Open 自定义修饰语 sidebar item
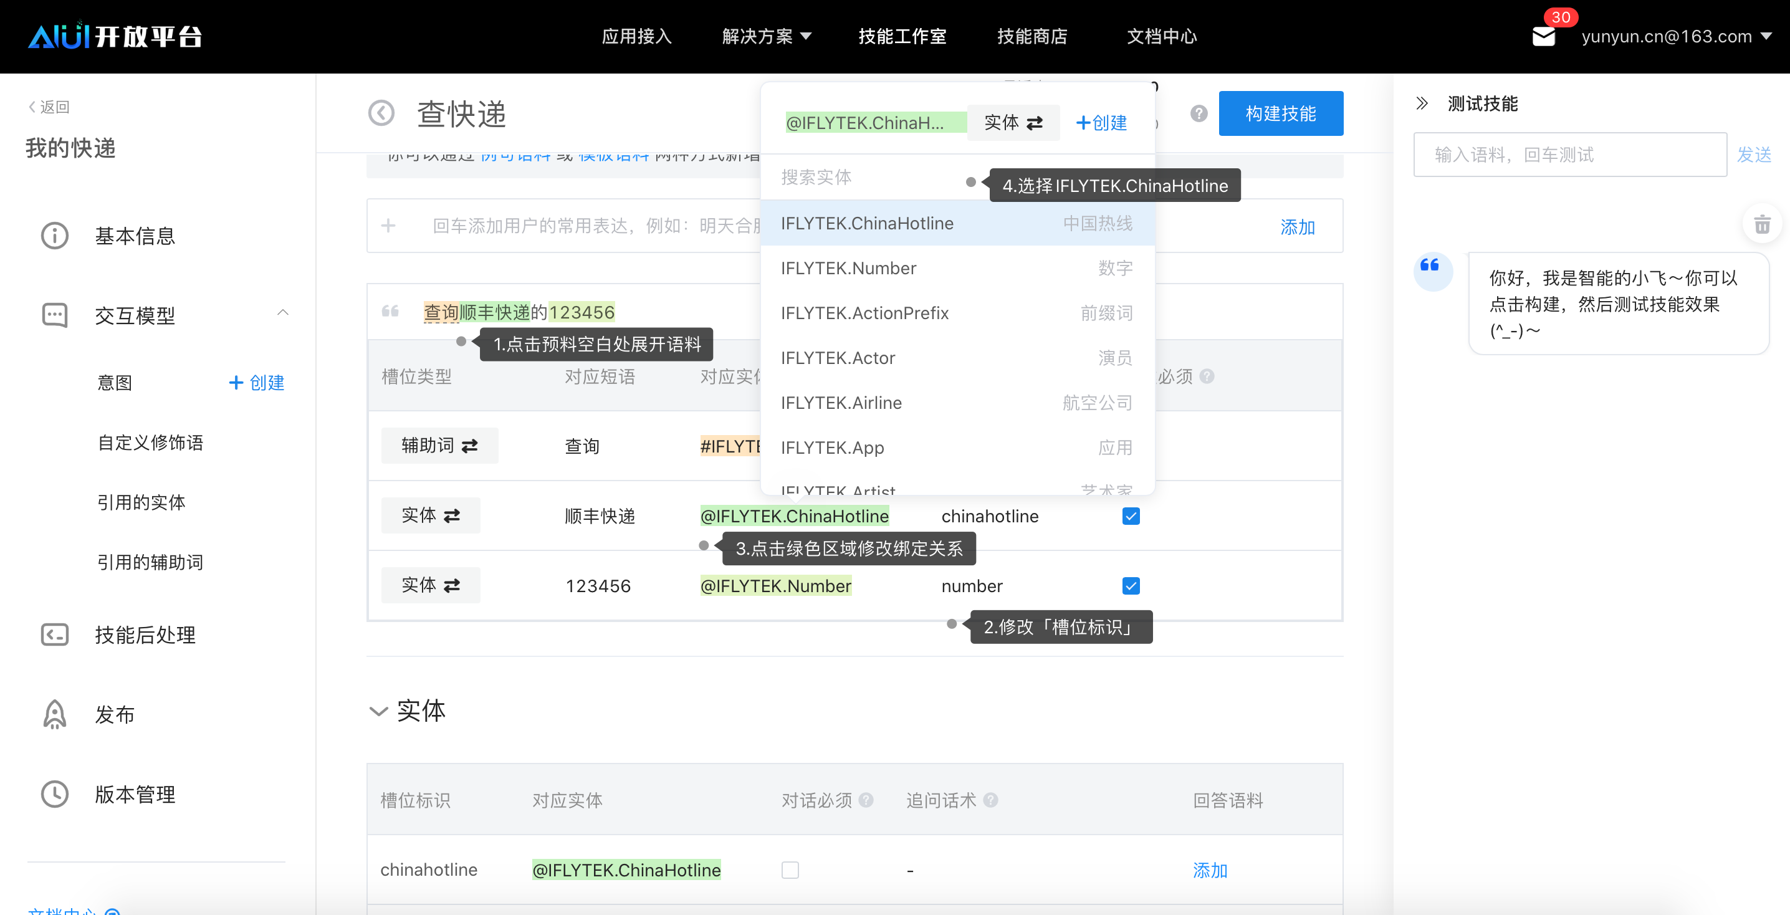The height and width of the screenshot is (915, 1790). pyautogui.click(x=150, y=443)
